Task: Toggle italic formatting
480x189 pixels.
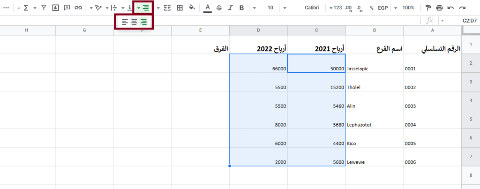Action: click(230, 8)
